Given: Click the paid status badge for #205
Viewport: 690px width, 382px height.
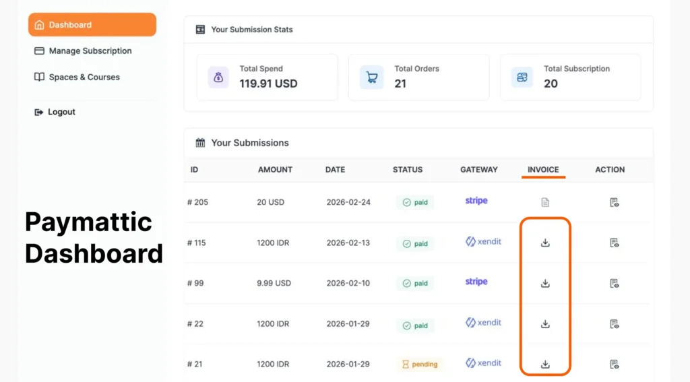Looking at the screenshot, I should pos(415,202).
